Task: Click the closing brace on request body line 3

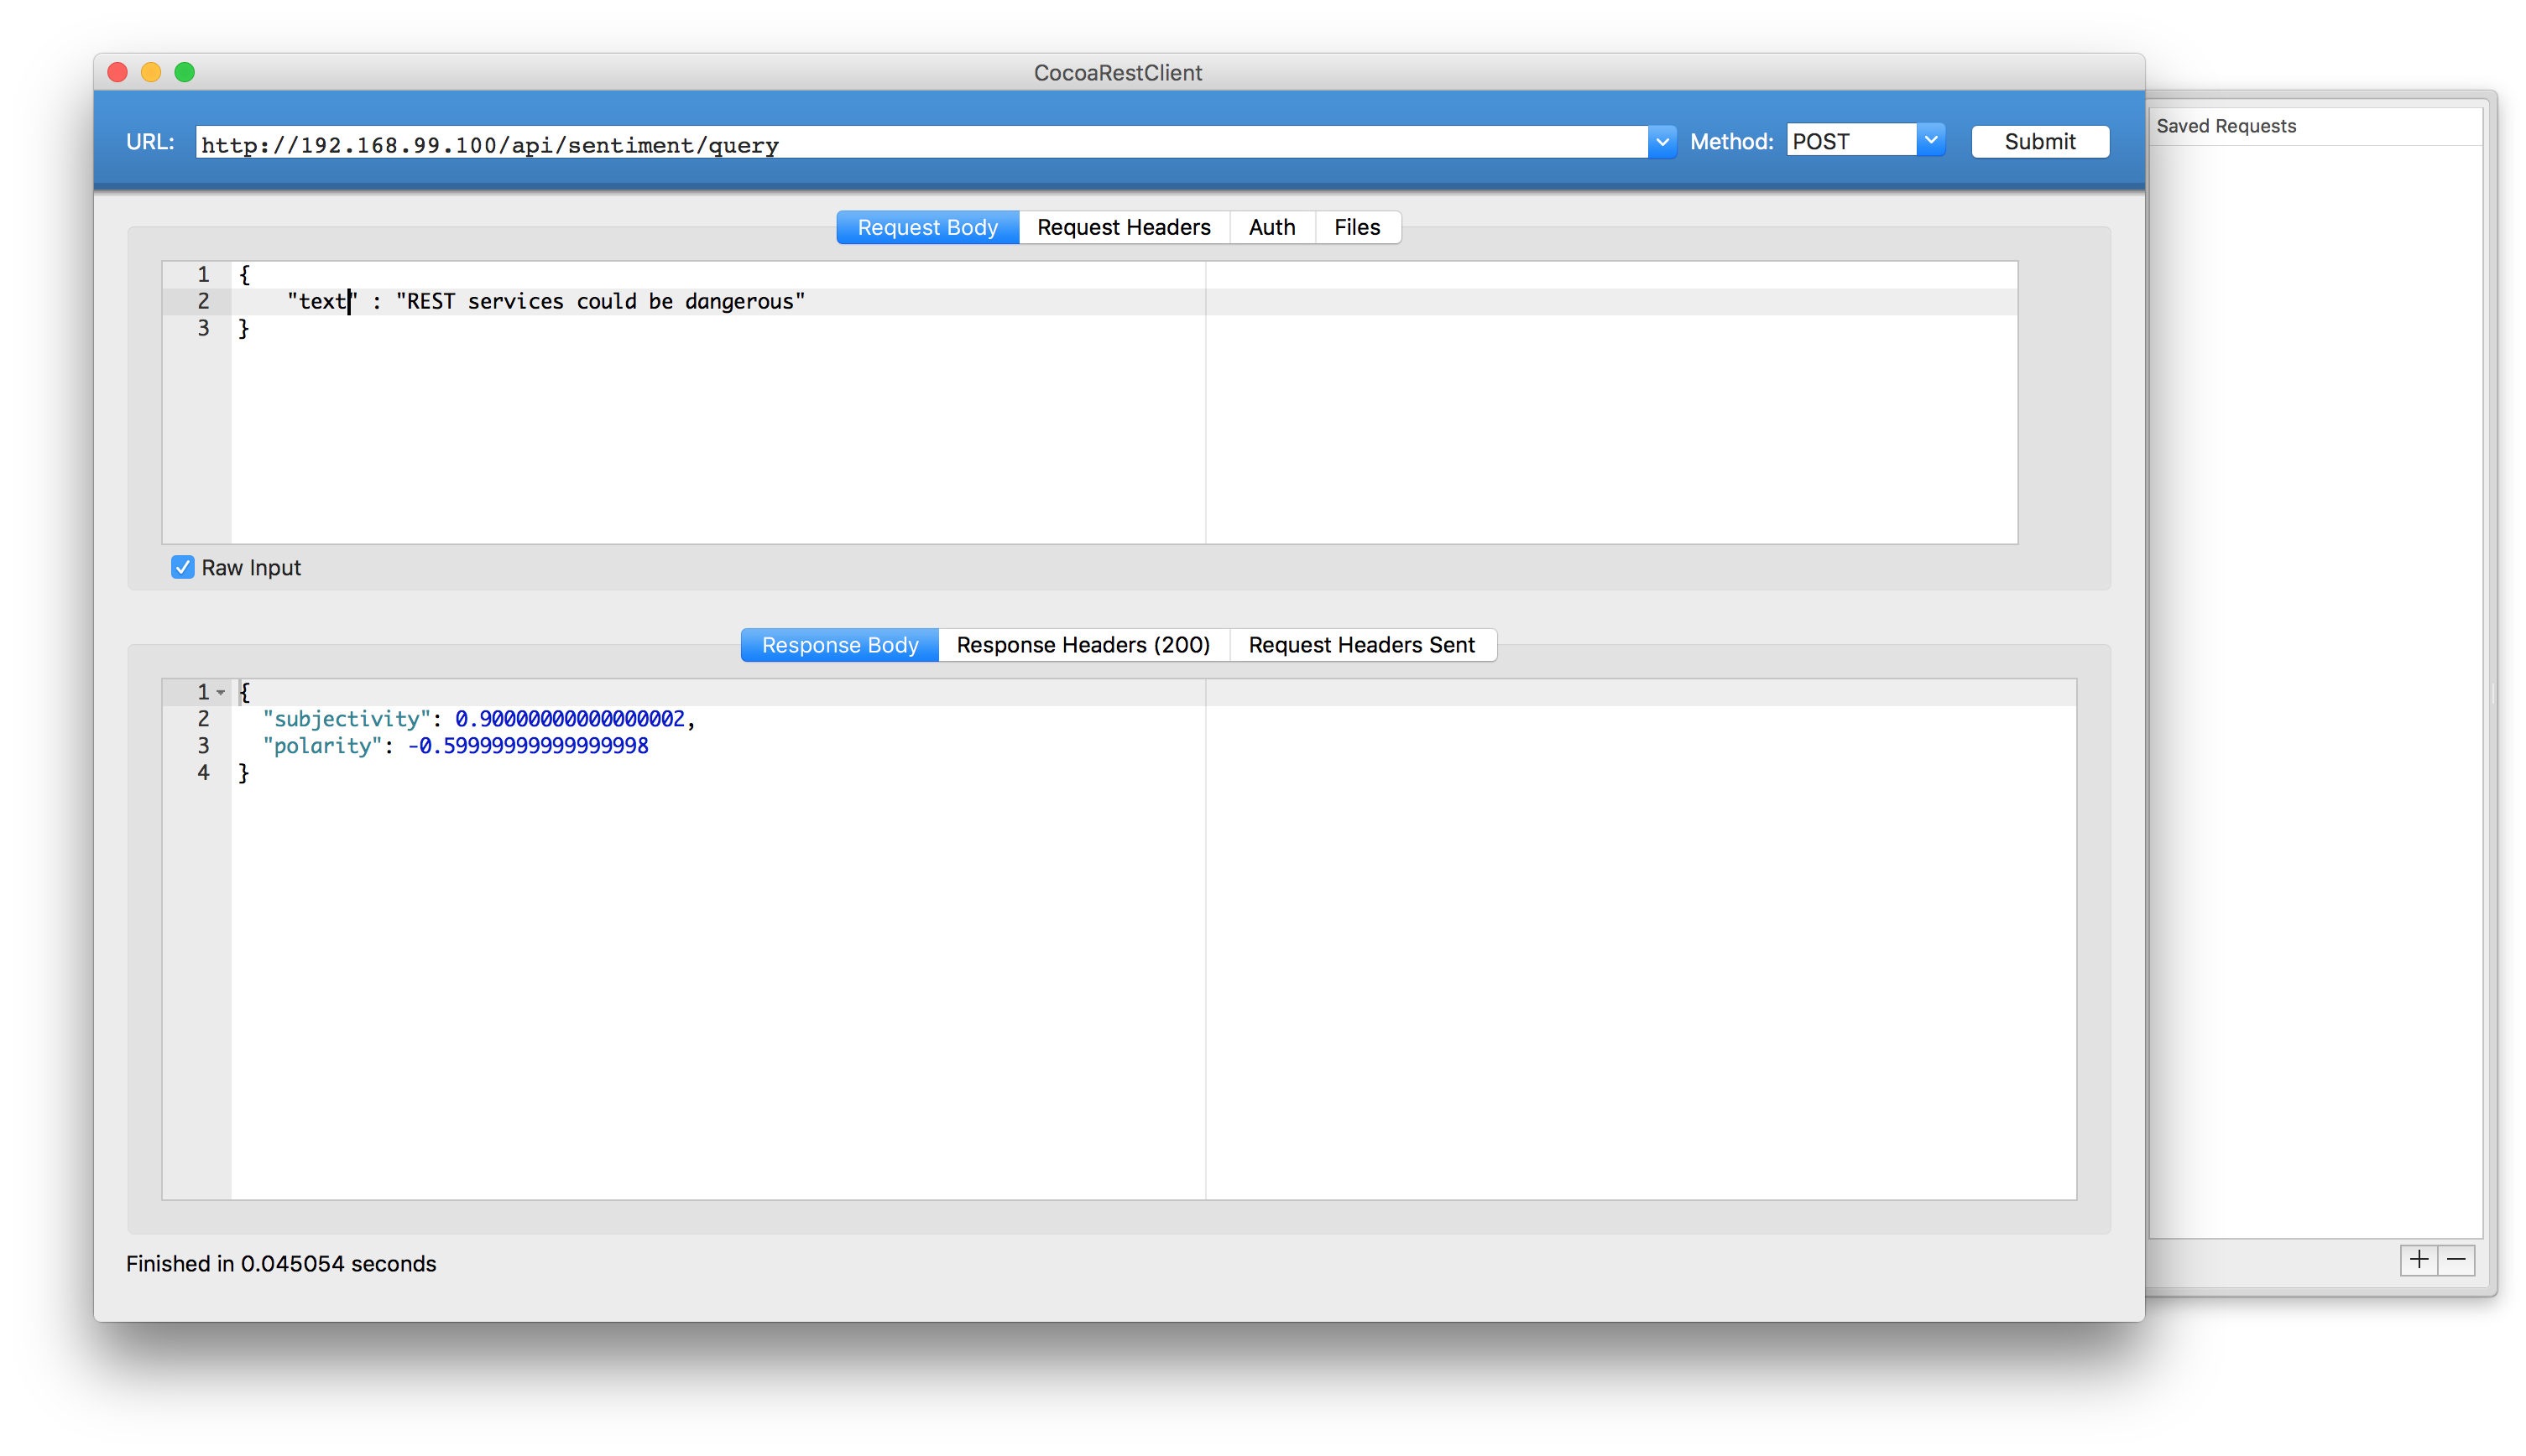Action: pyautogui.click(x=243, y=328)
